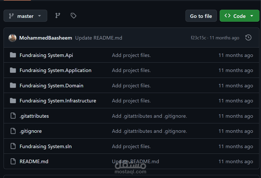
Task: Click the MohammedBaasheem username link
Action: [x=46, y=38]
